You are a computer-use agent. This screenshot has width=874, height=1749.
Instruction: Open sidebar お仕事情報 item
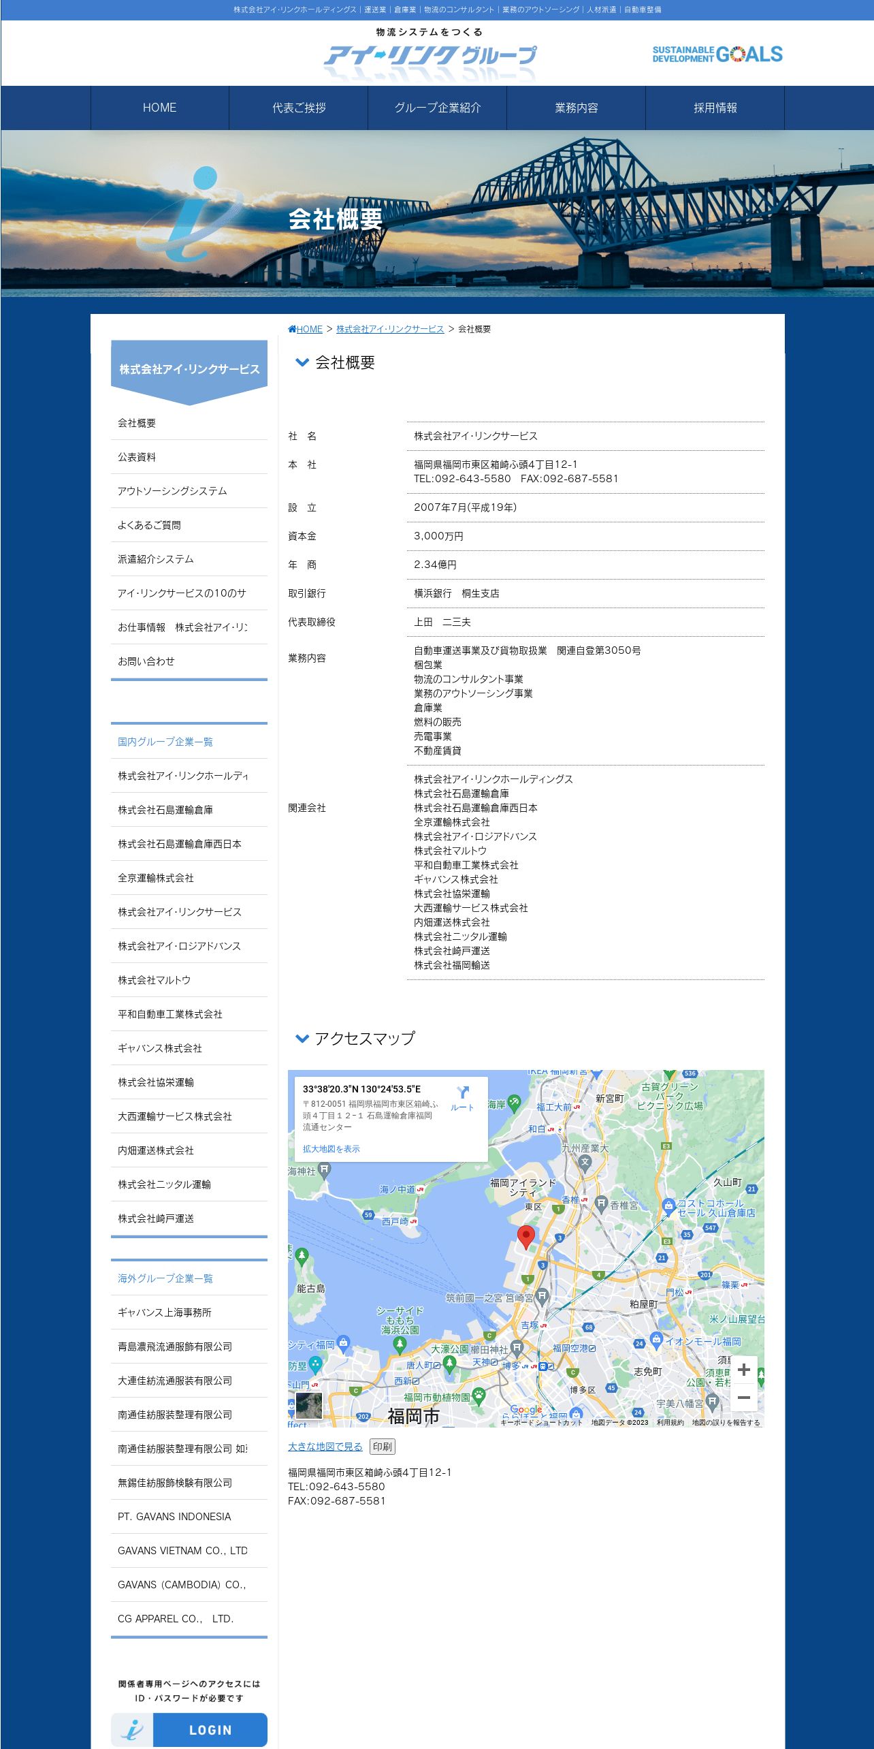pyautogui.click(x=189, y=627)
